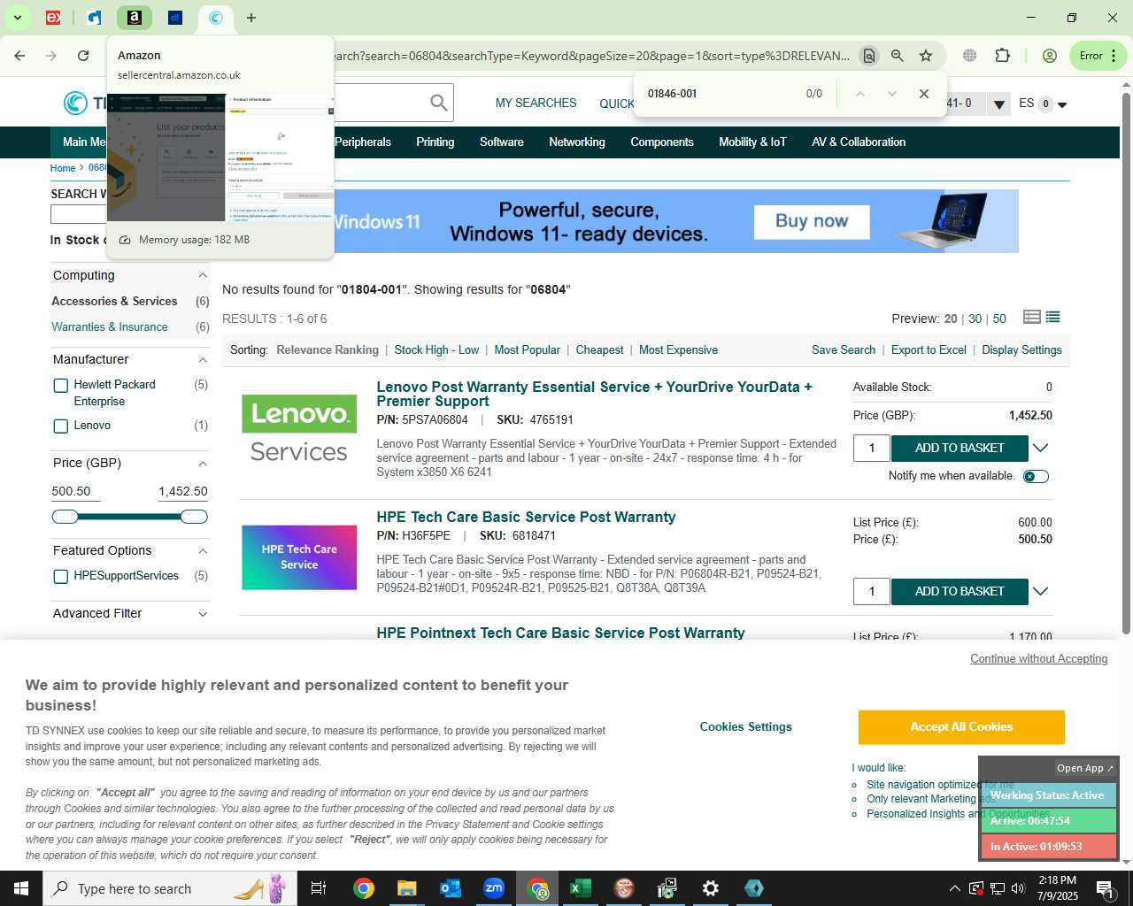The width and height of the screenshot is (1133, 906).
Task: Open the Software category menu
Action: (502, 142)
